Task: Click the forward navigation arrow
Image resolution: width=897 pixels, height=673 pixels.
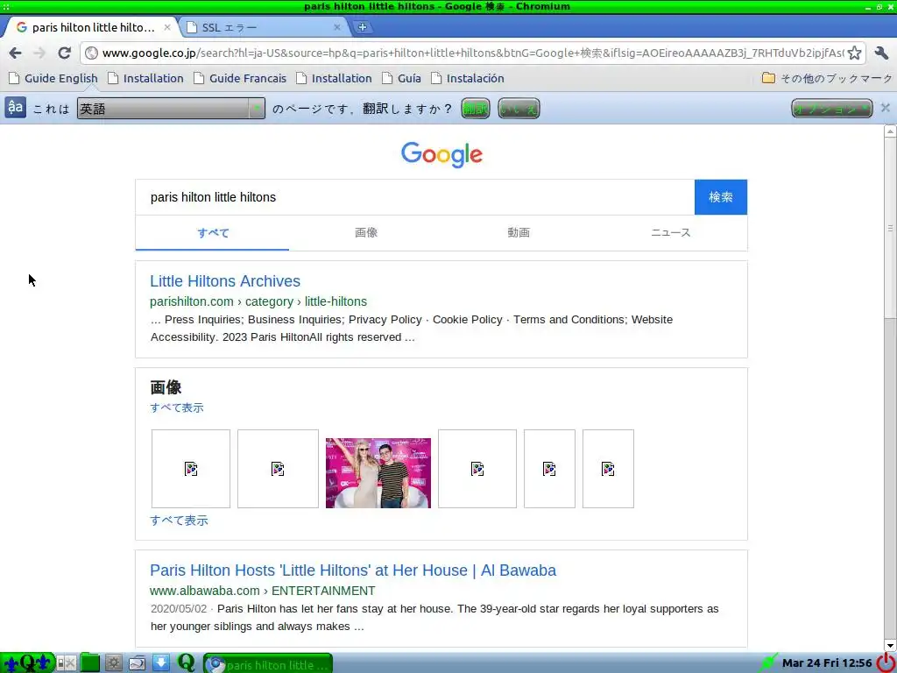Action: (x=39, y=53)
